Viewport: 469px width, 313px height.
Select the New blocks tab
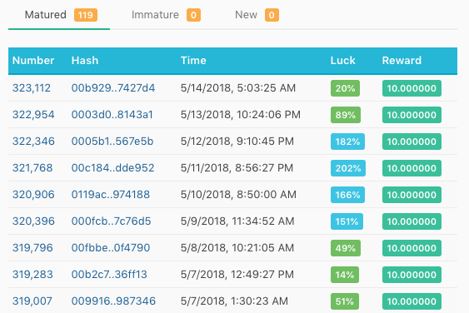[x=257, y=15]
